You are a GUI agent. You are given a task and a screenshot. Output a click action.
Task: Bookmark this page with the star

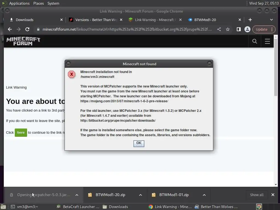(228, 29)
